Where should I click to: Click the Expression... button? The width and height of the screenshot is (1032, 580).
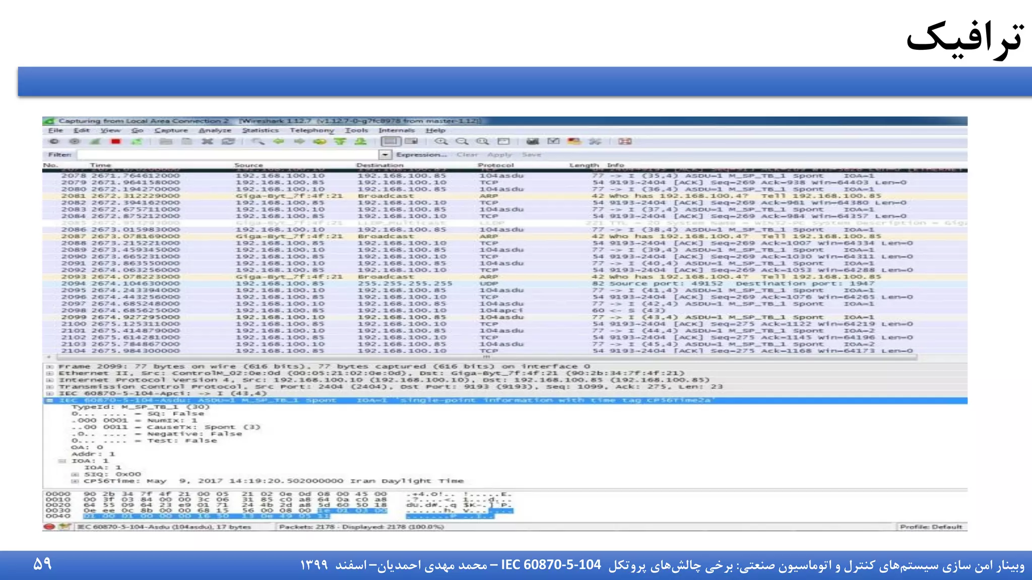[421, 155]
